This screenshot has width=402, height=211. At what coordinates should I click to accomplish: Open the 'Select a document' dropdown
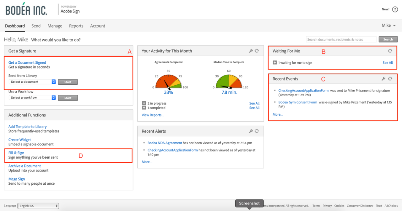tap(32, 82)
